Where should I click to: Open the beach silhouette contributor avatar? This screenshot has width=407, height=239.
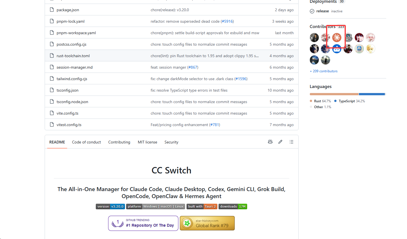(x=326, y=60)
